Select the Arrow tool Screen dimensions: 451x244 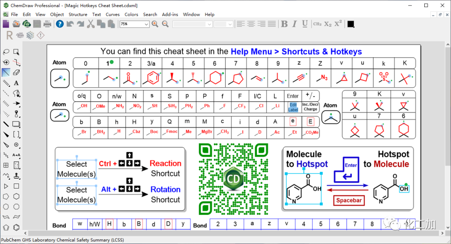click(16, 103)
